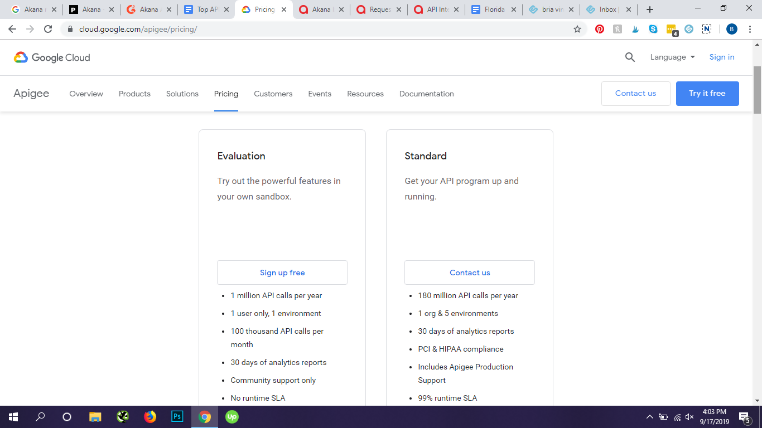The width and height of the screenshot is (762, 428).
Task: Click the Try it free button
Action: point(707,93)
